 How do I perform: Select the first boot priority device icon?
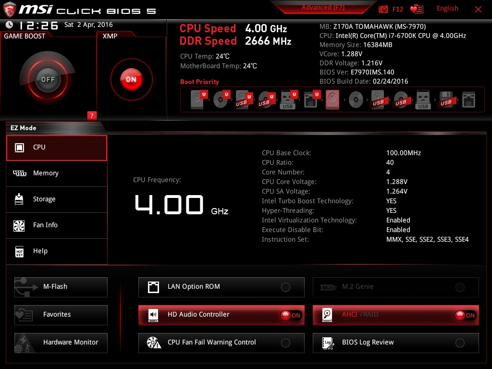click(x=197, y=100)
